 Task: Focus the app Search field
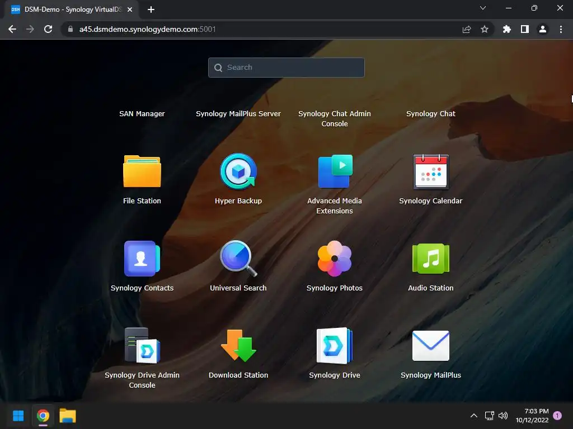[286, 68]
